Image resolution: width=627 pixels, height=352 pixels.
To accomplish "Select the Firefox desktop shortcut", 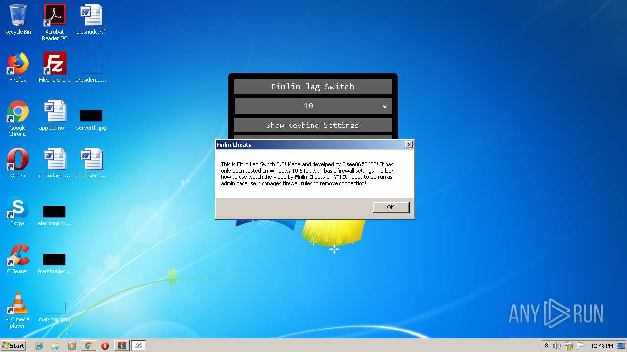I will click(x=18, y=67).
